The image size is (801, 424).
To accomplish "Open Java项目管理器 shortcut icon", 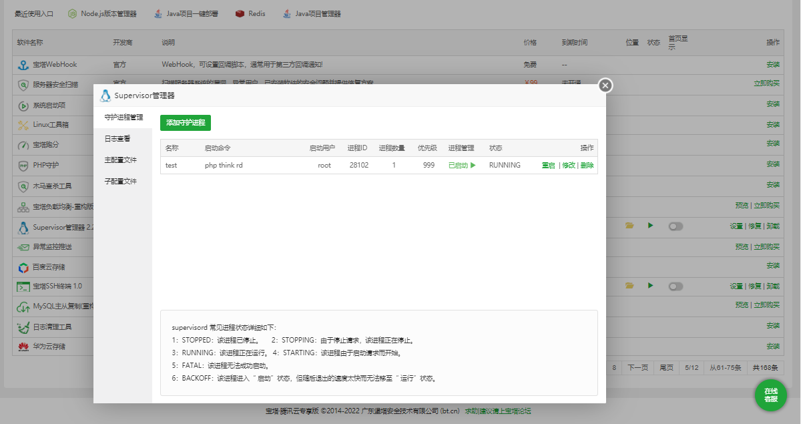I will click(286, 13).
